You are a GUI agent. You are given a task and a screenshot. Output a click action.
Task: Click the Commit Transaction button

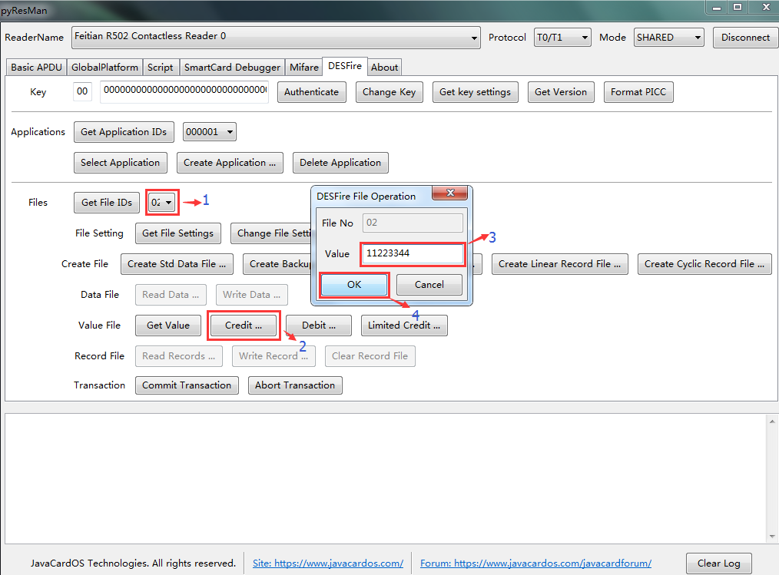(187, 385)
